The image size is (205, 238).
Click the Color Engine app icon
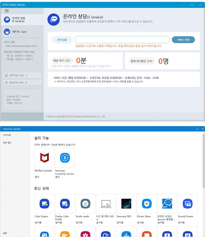coord(45,203)
